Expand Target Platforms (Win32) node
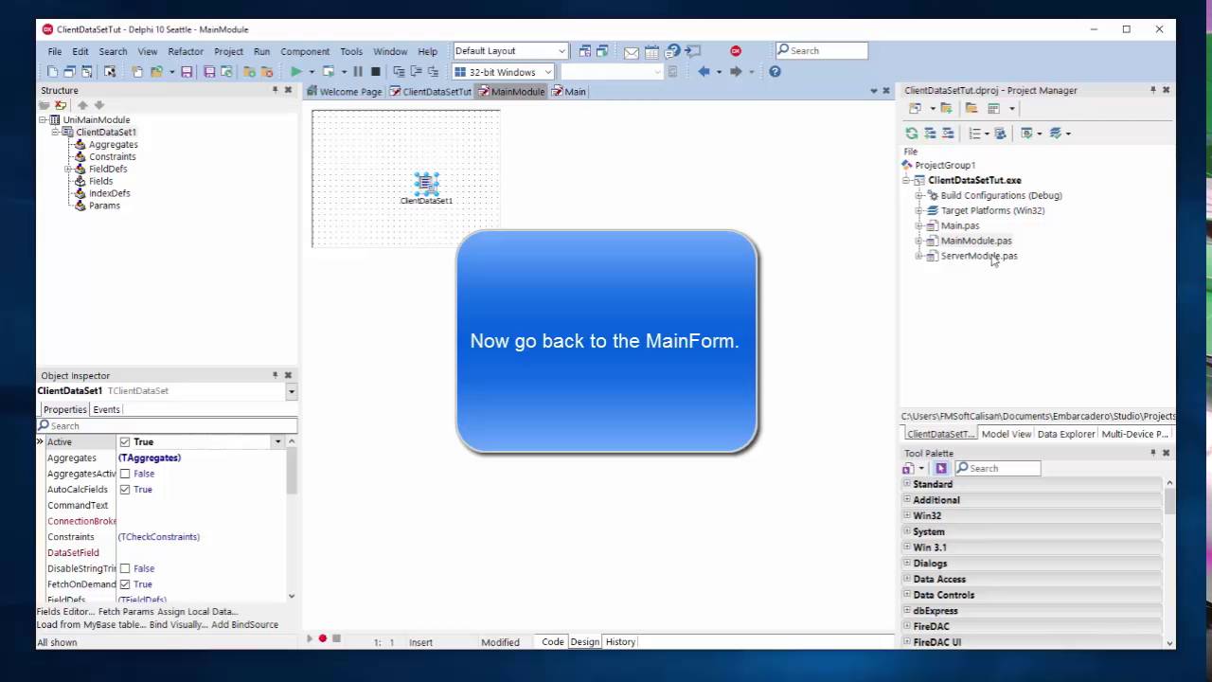This screenshot has height=682, width=1212. (x=918, y=210)
